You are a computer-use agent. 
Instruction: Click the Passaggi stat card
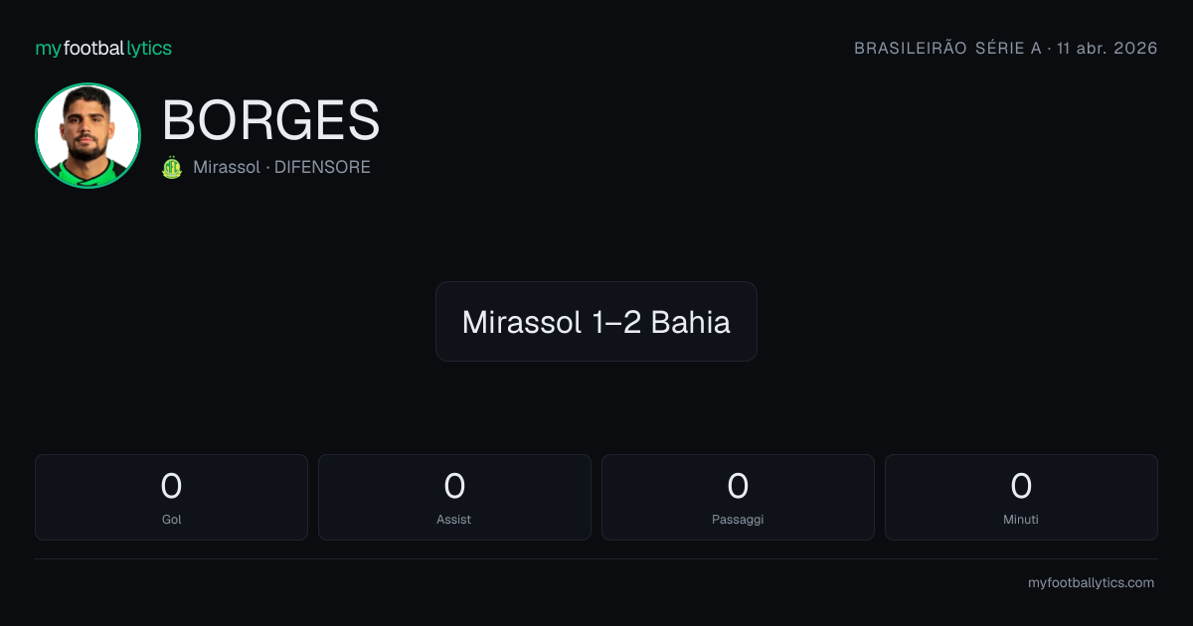(x=738, y=497)
